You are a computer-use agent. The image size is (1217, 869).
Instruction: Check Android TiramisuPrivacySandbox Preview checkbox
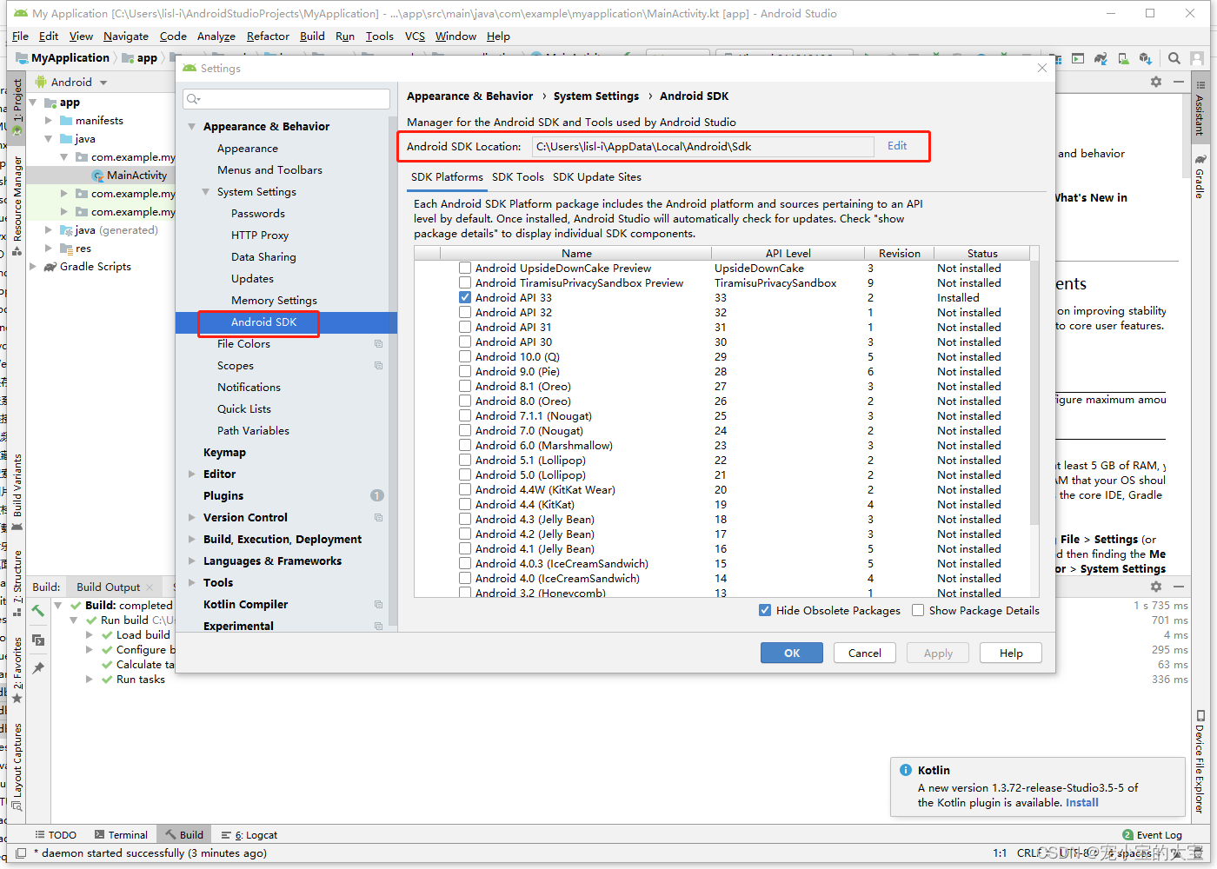465,283
